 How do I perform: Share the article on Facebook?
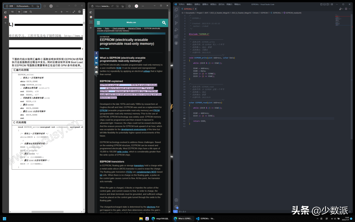[x=96, y=53]
